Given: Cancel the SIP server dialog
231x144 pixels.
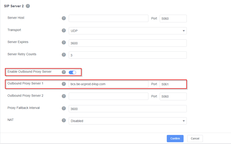Looking at the screenshot, I should (195, 138).
